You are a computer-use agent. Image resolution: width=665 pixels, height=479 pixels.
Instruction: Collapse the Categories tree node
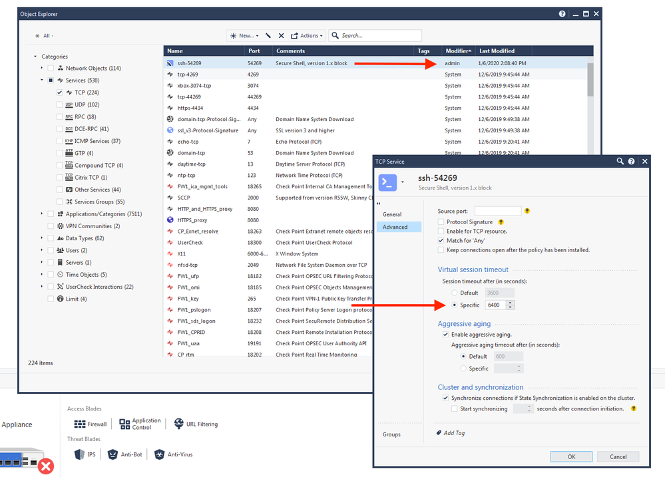click(x=35, y=57)
